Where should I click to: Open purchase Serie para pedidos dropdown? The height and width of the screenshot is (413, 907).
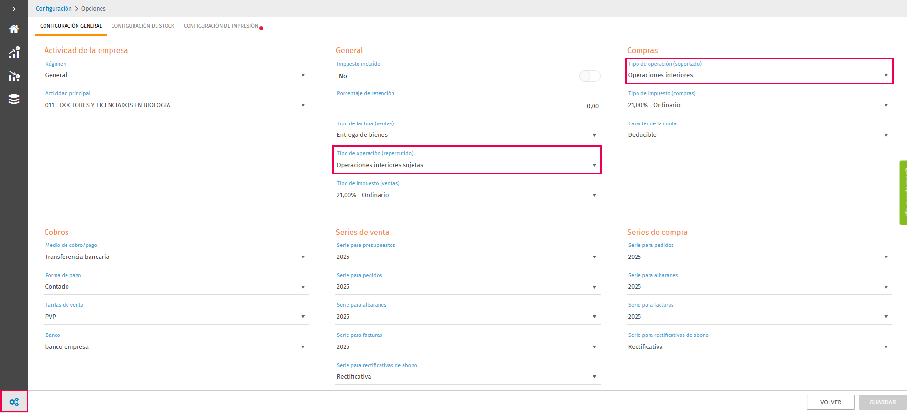point(759,257)
